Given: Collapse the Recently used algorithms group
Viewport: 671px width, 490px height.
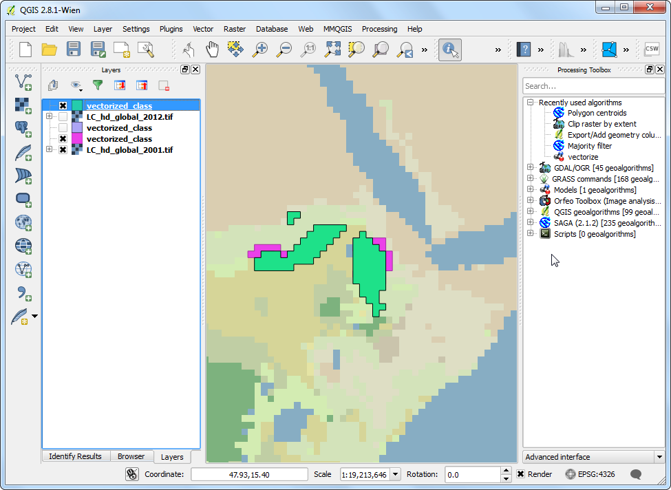Looking at the screenshot, I should pyautogui.click(x=530, y=103).
